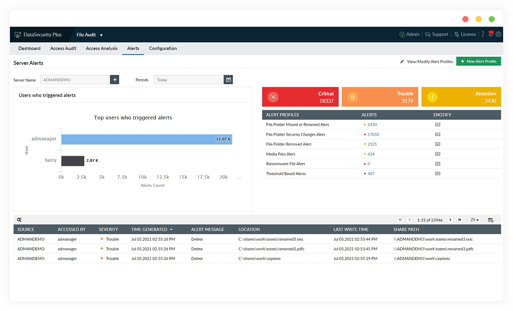The width and height of the screenshot is (513, 311).
Task: Open the column chooser icon
Action: 491,220
